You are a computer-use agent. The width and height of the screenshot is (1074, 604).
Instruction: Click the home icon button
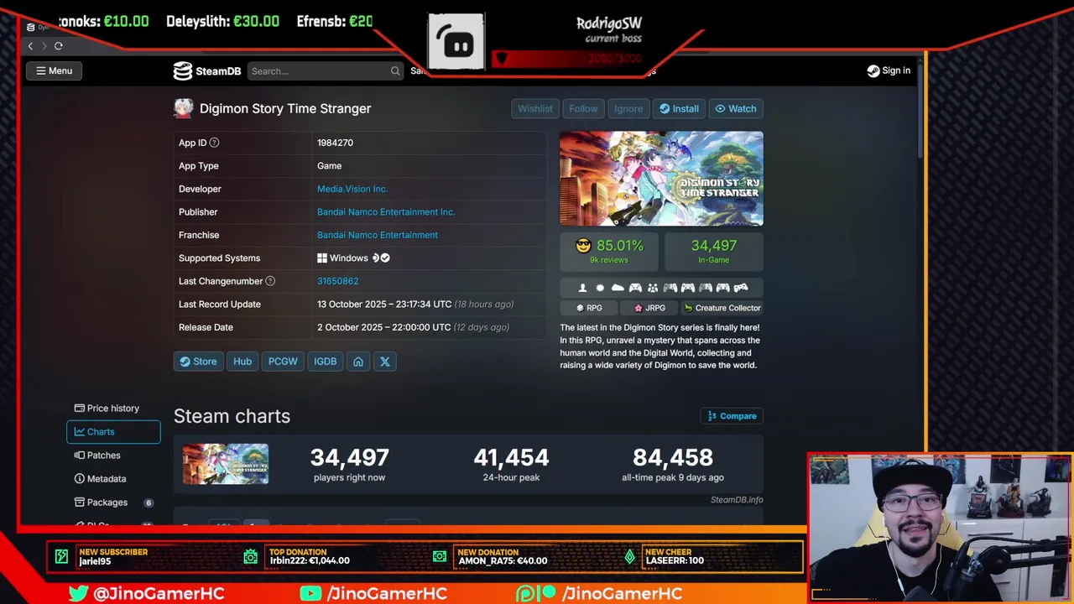pos(358,362)
